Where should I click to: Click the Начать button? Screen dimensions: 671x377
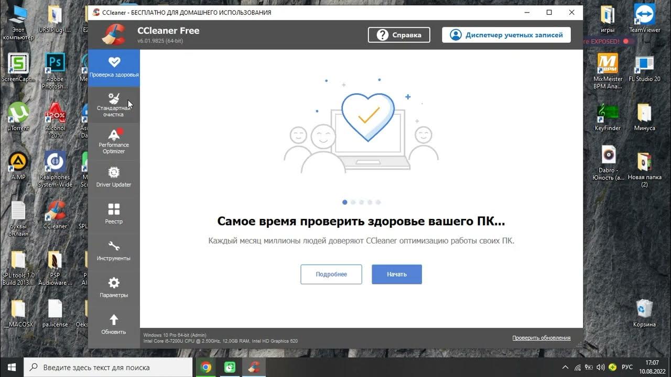point(397,274)
